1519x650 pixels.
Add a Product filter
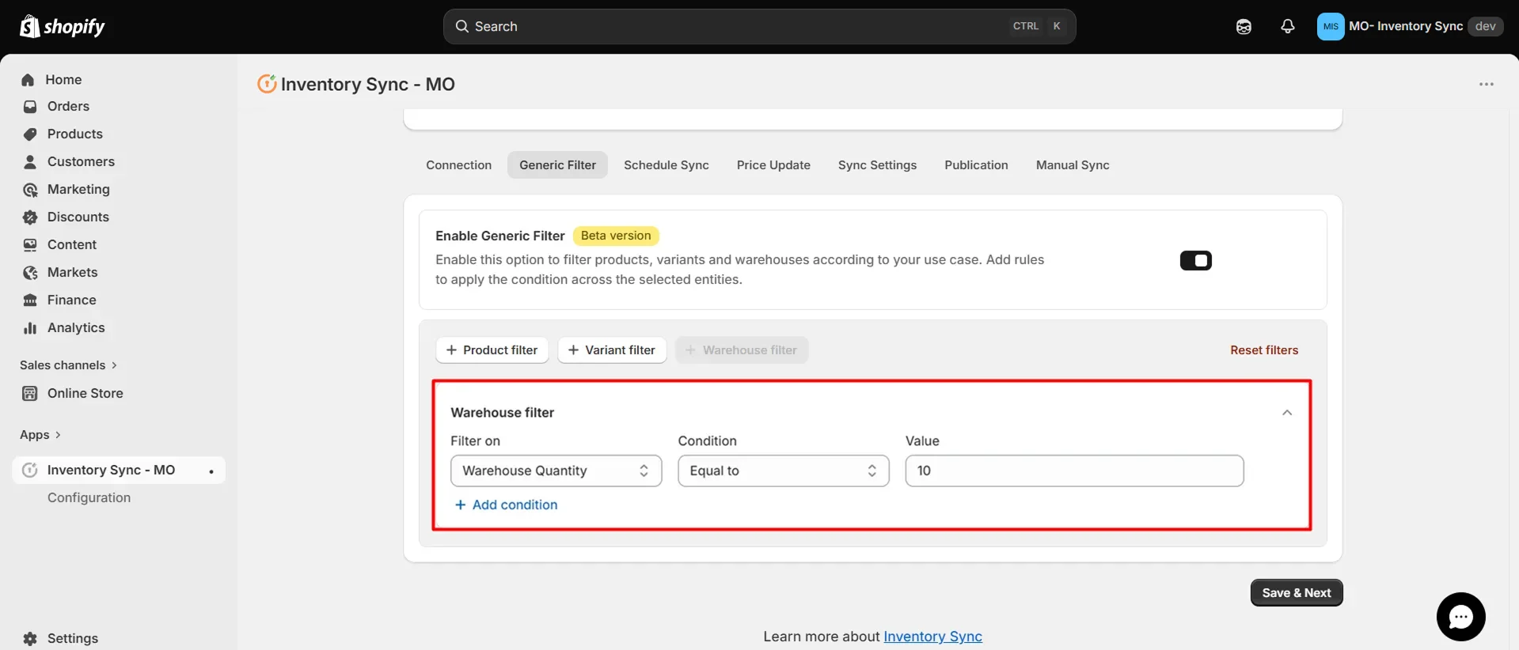[492, 350]
